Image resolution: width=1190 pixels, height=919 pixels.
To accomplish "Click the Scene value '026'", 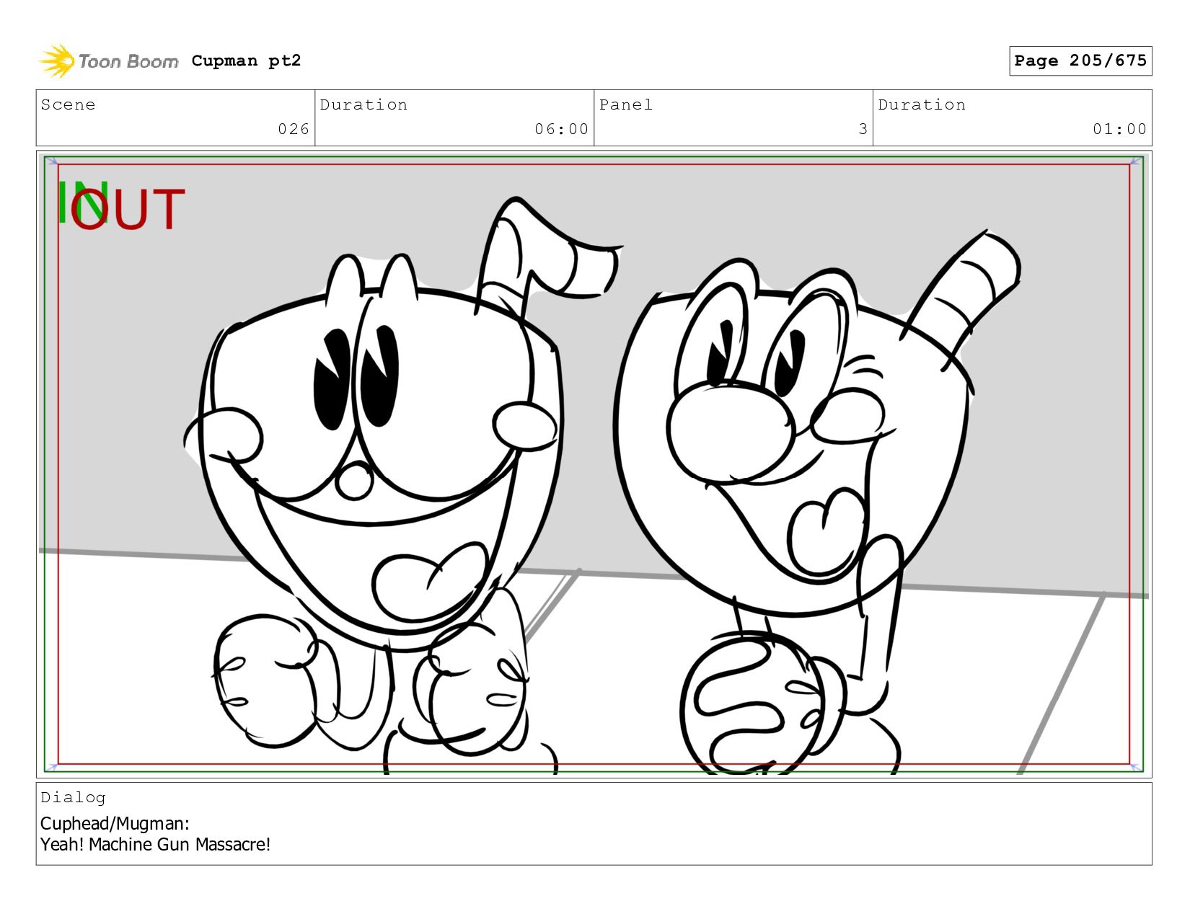I will click(294, 129).
